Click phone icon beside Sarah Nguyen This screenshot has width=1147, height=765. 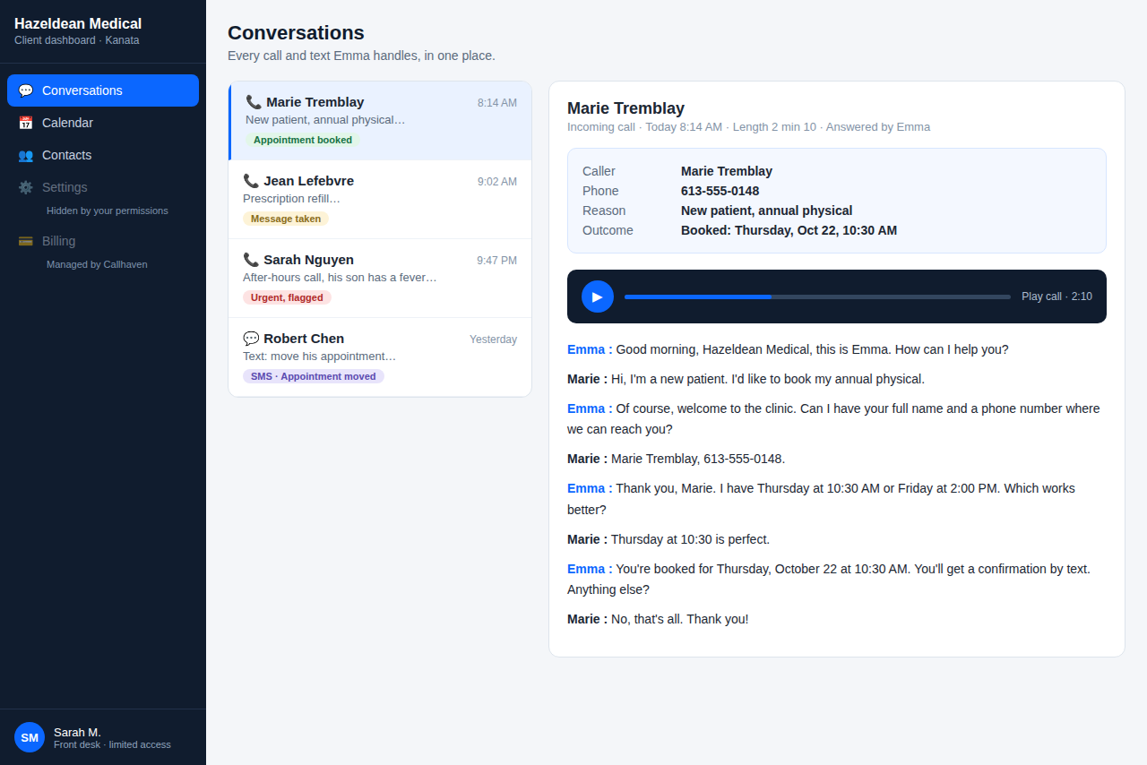click(x=251, y=260)
